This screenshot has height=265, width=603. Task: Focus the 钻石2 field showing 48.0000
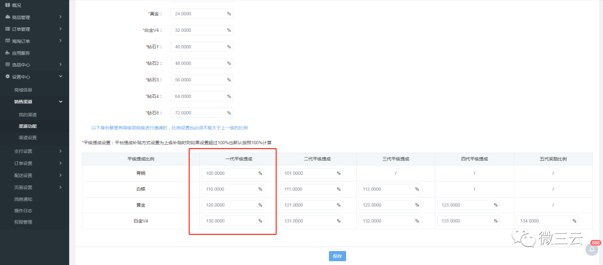point(202,63)
